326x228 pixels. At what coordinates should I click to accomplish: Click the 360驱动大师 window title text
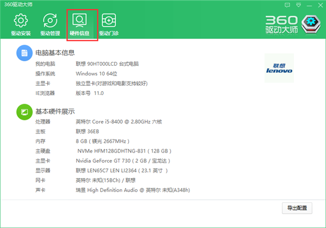[x=18, y=4]
